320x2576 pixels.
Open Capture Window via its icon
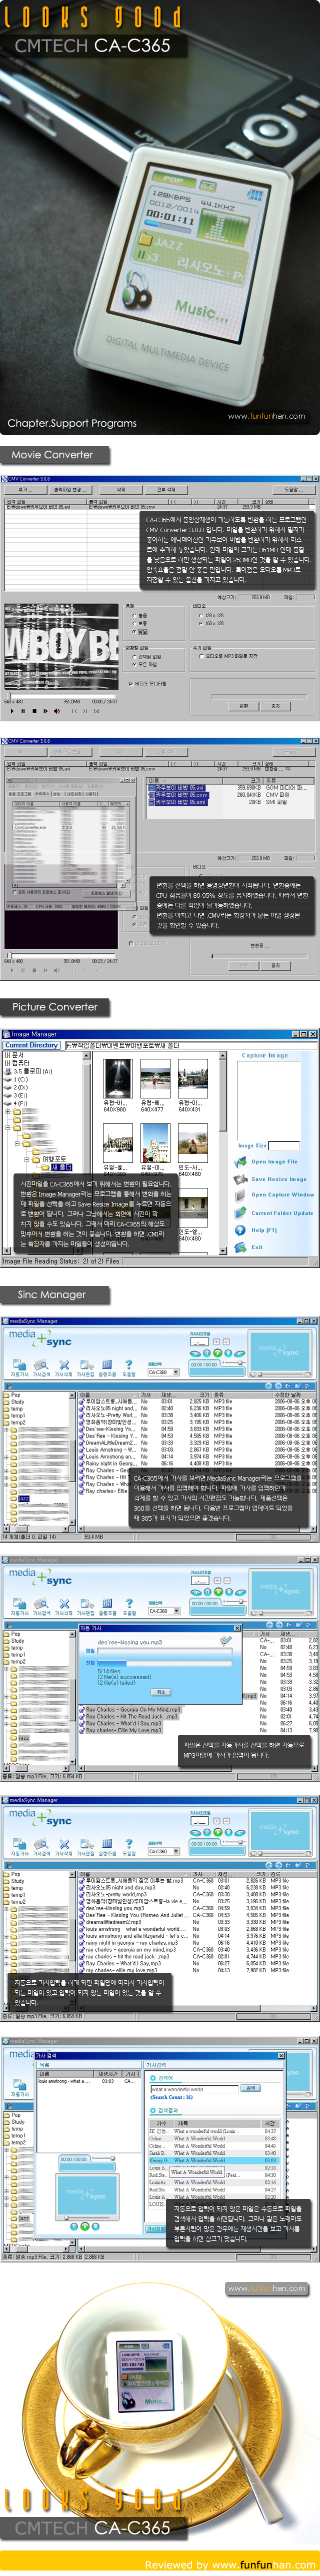point(241,1195)
